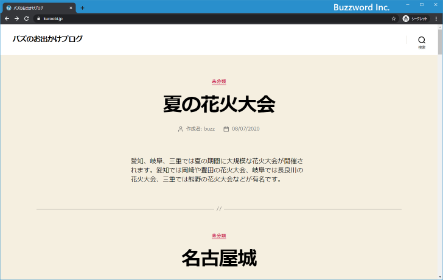Open the blog search (検索) icon
This screenshot has height=280, width=443.
[x=422, y=42]
